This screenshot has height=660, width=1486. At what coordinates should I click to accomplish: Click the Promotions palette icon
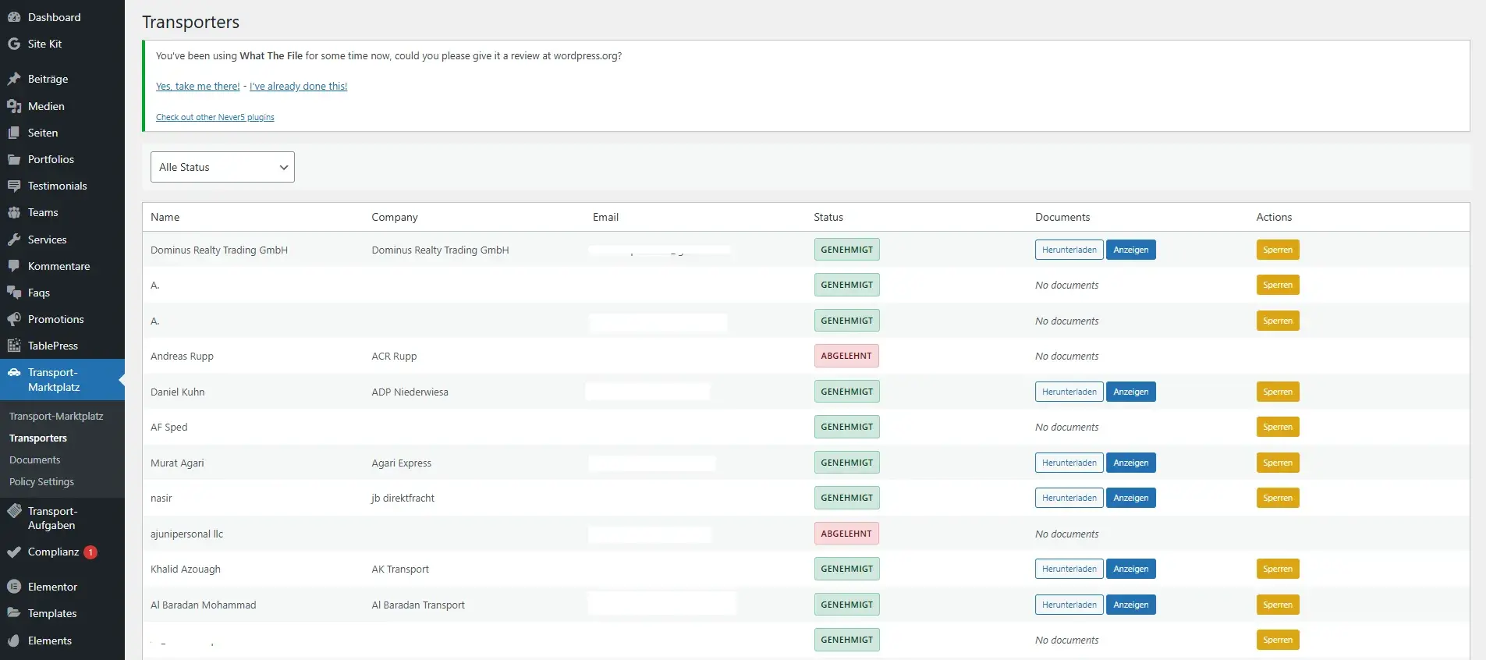[14, 319]
